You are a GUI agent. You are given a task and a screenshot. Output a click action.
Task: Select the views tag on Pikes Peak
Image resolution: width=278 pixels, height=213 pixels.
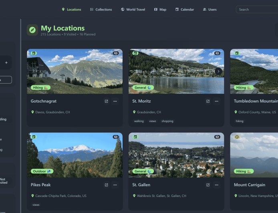click(x=36, y=205)
